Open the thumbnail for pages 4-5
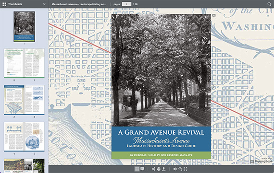 (x=24, y=137)
